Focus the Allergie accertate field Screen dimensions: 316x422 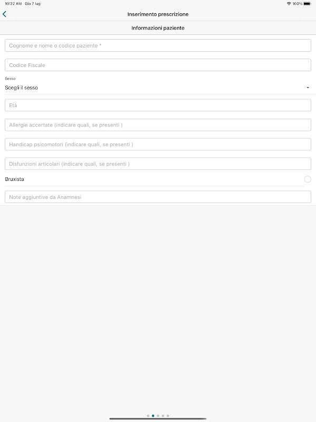coord(158,125)
